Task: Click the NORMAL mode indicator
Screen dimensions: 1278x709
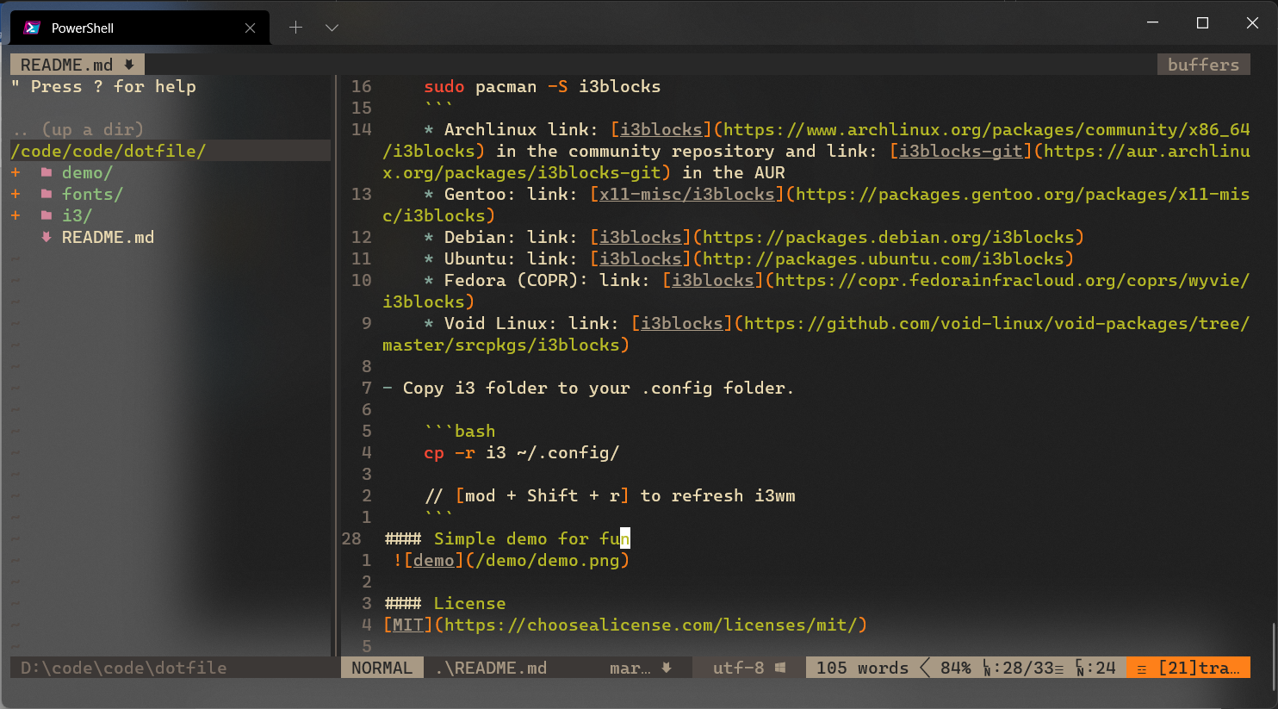Action: click(382, 668)
